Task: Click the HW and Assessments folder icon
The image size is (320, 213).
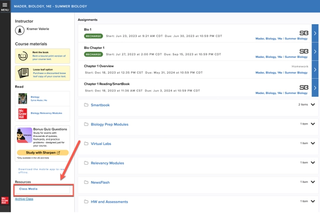Action: click(x=86, y=201)
